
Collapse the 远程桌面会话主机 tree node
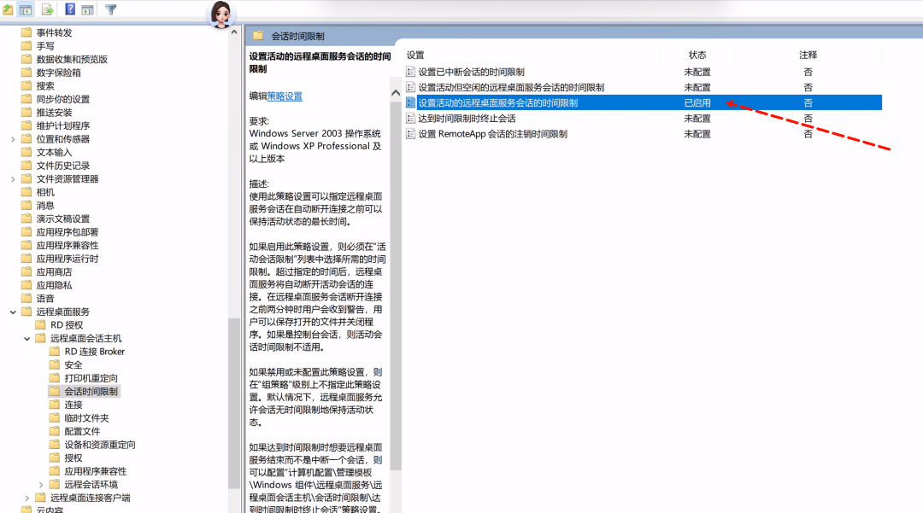27,339
